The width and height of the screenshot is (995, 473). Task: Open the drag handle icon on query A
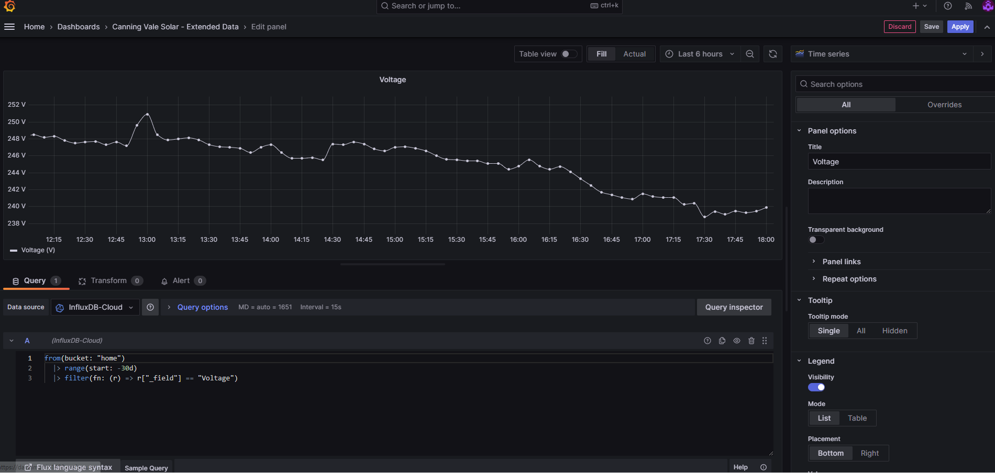tap(764, 341)
